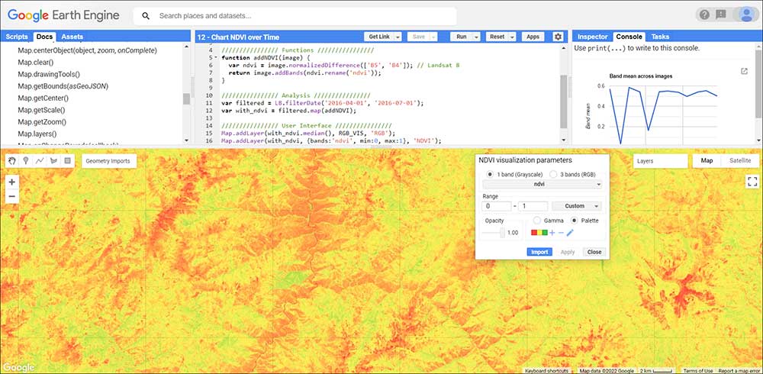Click the Apply button in dialog

tap(568, 252)
